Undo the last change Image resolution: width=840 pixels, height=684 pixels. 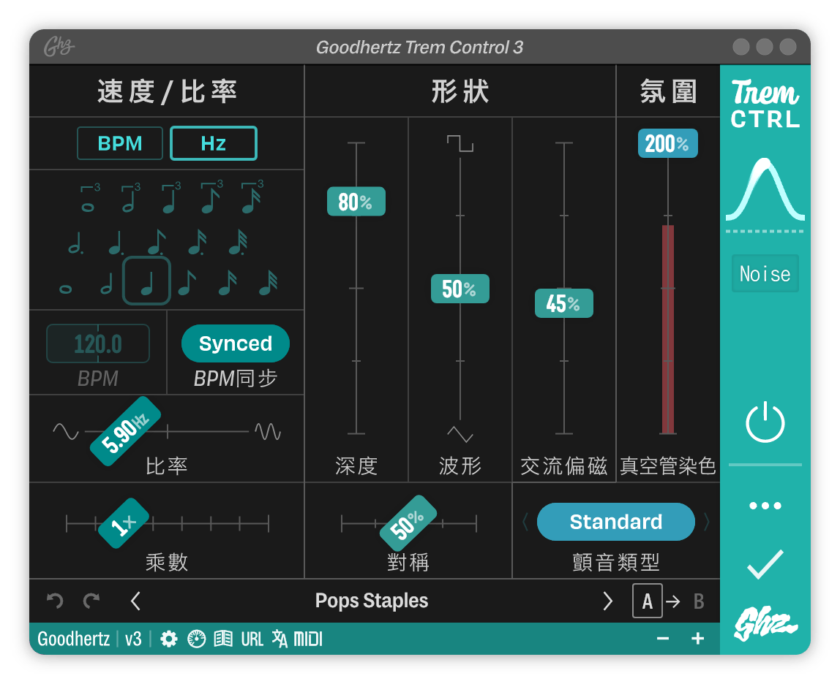(55, 601)
